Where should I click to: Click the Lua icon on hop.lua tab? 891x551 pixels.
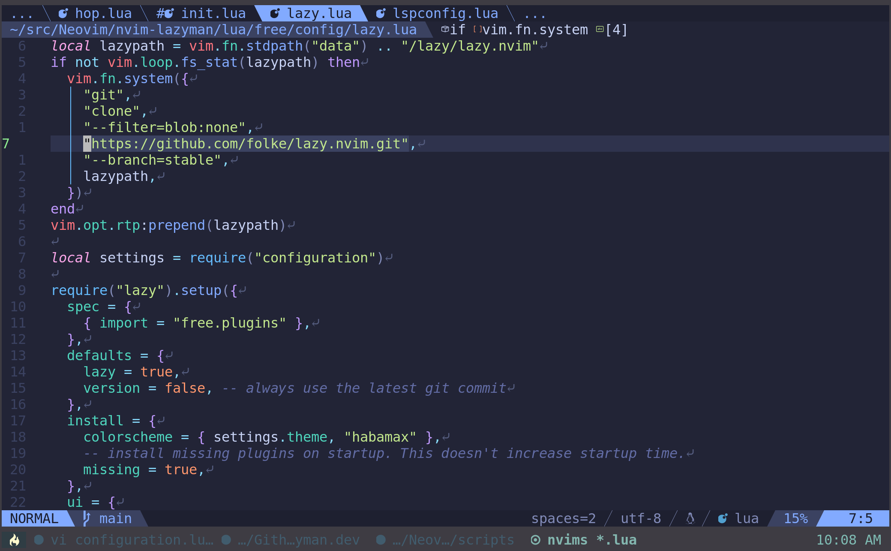tap(63, 14)
